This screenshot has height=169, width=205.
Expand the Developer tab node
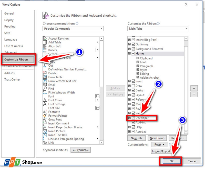point(129,118)
